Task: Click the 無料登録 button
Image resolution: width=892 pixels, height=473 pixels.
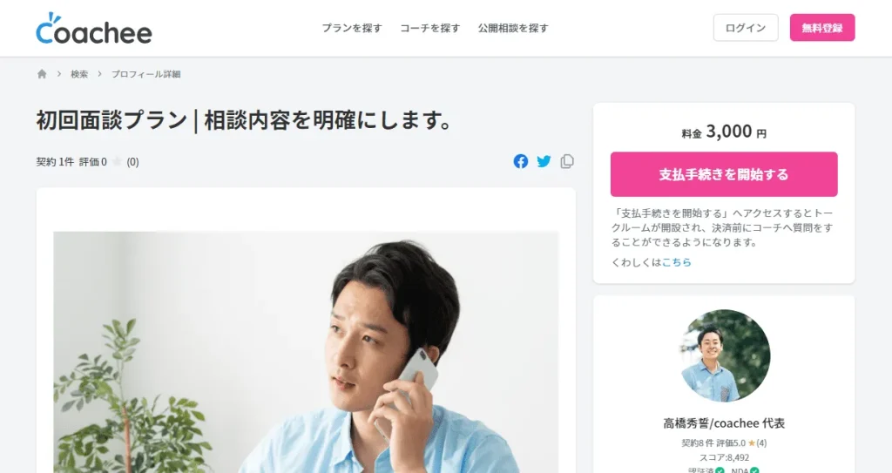Action: coord(822,28)
